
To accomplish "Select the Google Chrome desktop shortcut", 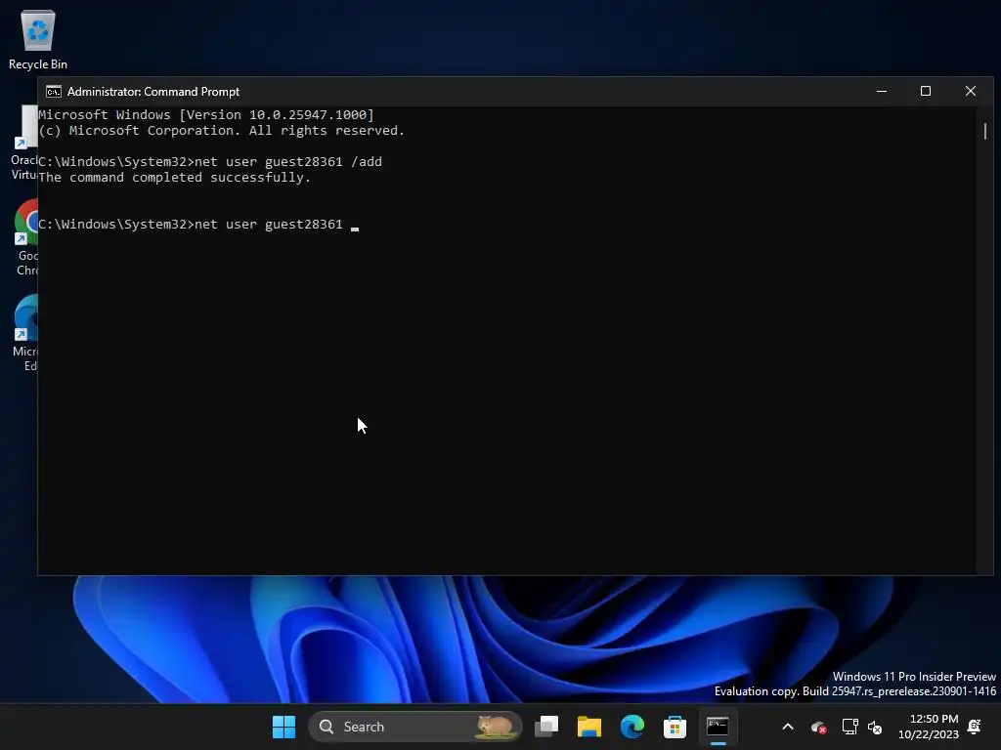I will point(26,237).
